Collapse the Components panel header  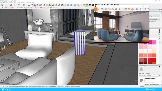tap(149, 65)
